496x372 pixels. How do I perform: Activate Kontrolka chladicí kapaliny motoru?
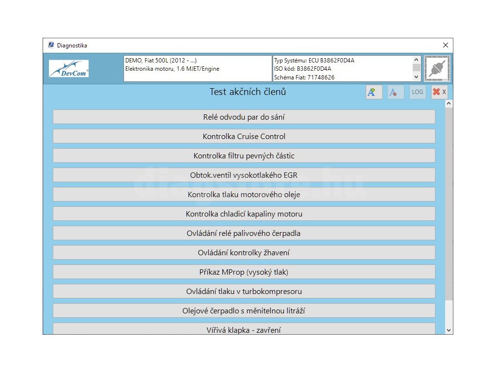coord(244,214)
